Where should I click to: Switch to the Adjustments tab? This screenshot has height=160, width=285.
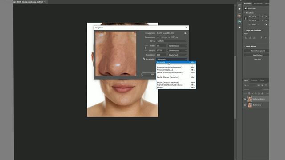pyautogui.click(x=258, y=4)
